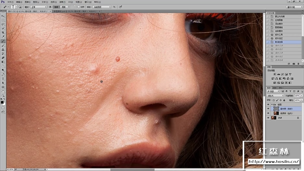Switch to the 通道 (Channels) tab
The image size is (304, 171).
[275, 88]
